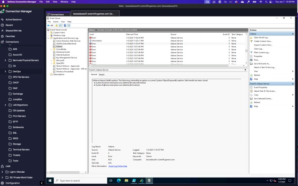Image resolution: width=298 pixels, height=186 pixels.
Task: Open the Print Servers folder
Action: [19, 116]
